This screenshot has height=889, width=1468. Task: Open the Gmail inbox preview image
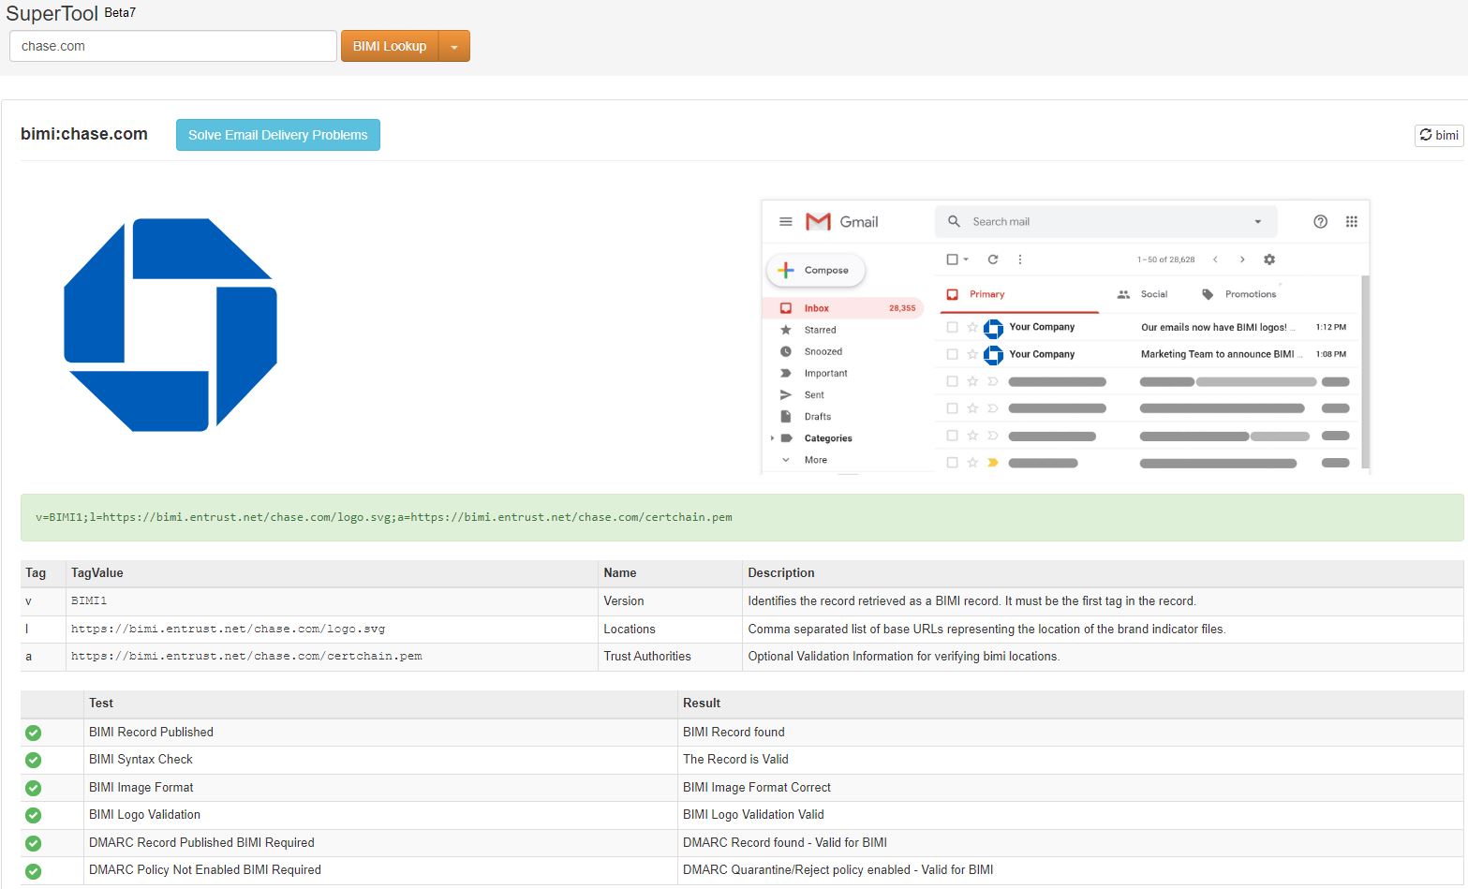(1066, 336)
